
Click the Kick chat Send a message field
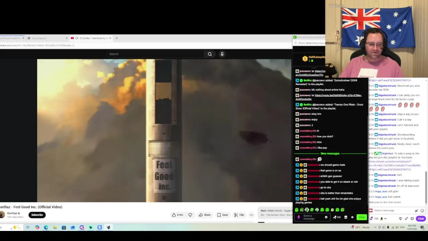pos(313,217)
